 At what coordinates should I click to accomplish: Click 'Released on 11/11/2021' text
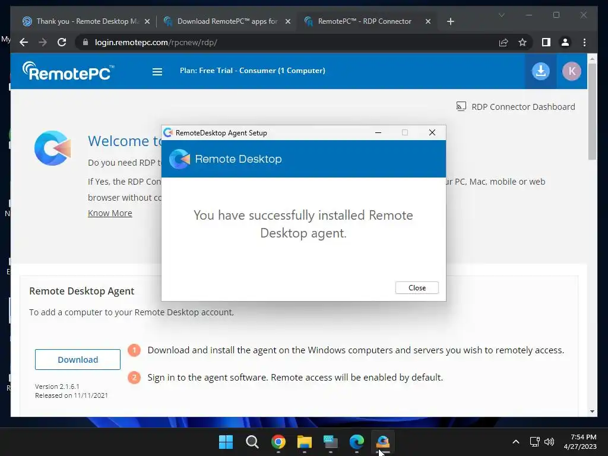pyautogui.click(x=71, y=395)
